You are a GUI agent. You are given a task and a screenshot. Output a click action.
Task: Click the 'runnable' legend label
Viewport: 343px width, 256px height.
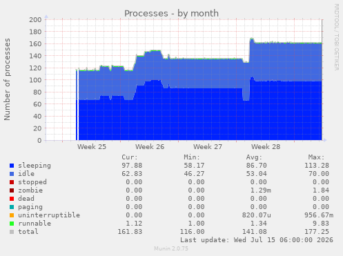pyautogui.click(x=35, y=224)
